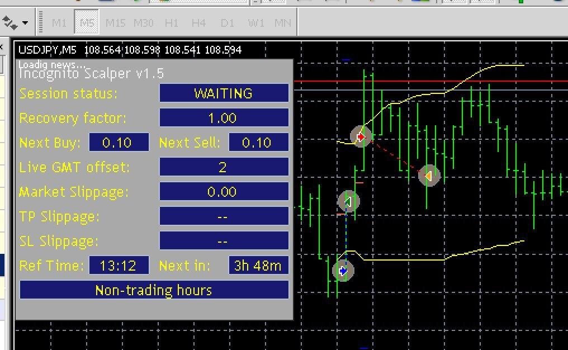The height and width of the screenshot is (350, 568).
Task: Select the M5 timeframe button
Action: point(87,23)
